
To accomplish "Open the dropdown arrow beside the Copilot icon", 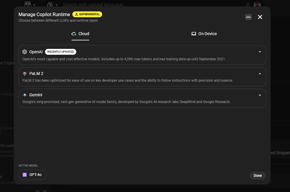I will [x=56, y=5].
